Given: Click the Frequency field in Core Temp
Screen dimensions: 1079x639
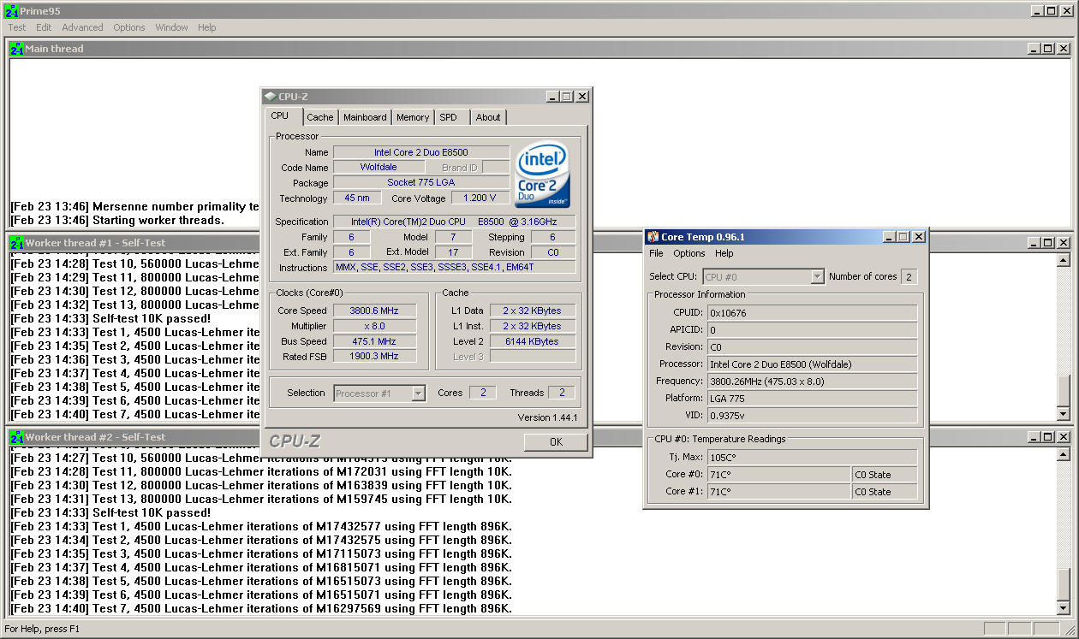Looking at the screenshot, I should click(812, 381).
